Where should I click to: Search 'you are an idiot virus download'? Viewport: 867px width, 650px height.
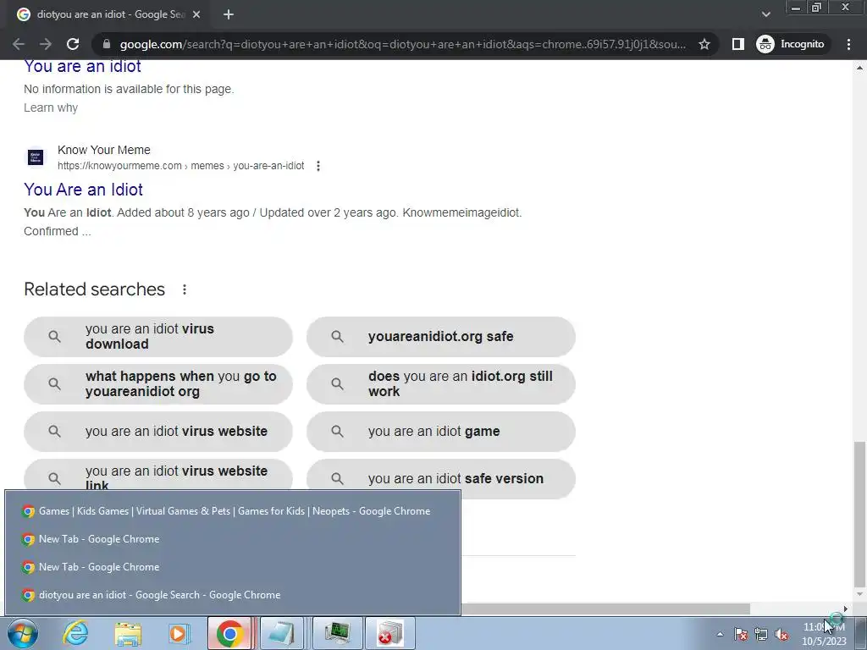pyautogui.click(x=158, y=337)
